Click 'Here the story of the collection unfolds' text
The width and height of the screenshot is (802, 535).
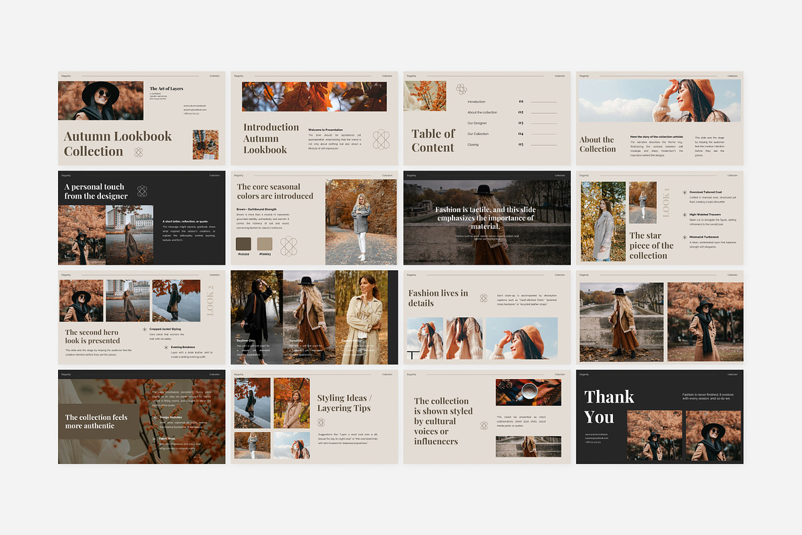[x=656, y=136]
